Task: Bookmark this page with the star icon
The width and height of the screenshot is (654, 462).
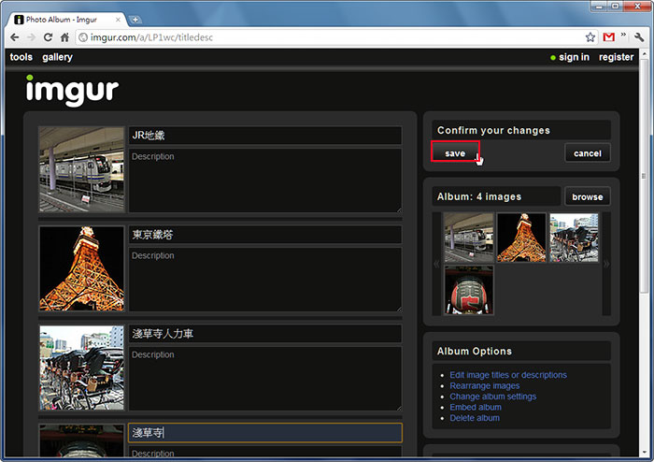Action: pyautogui.click(x=590, y=37)
